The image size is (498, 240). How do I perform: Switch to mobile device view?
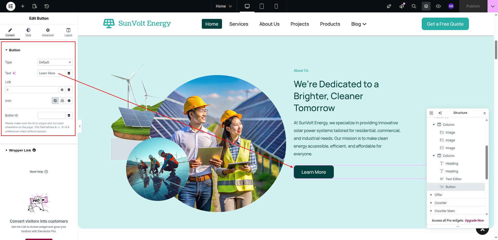(x=276, y=6)
